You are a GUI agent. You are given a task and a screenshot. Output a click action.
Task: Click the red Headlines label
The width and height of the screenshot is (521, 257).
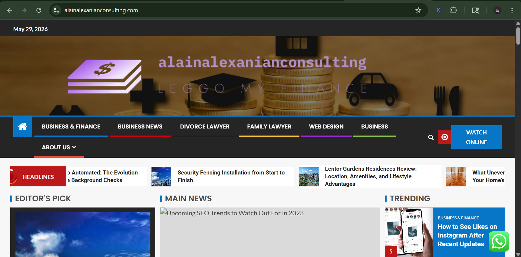coord(38,176)
